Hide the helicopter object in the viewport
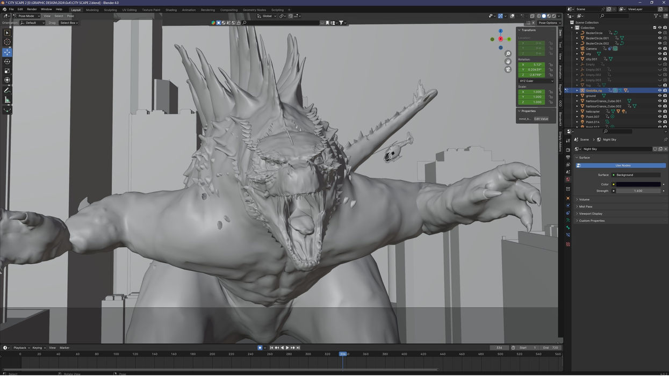Image resolution: width=669 pixels, height=376 pixels. pos(660,111)
